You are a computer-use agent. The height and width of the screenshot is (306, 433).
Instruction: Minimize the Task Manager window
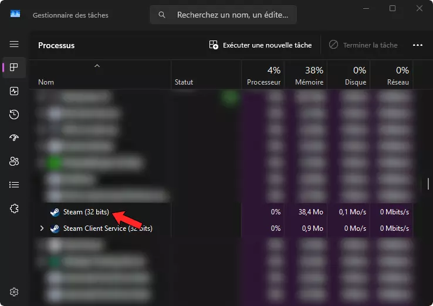click(x=366, y=9)
